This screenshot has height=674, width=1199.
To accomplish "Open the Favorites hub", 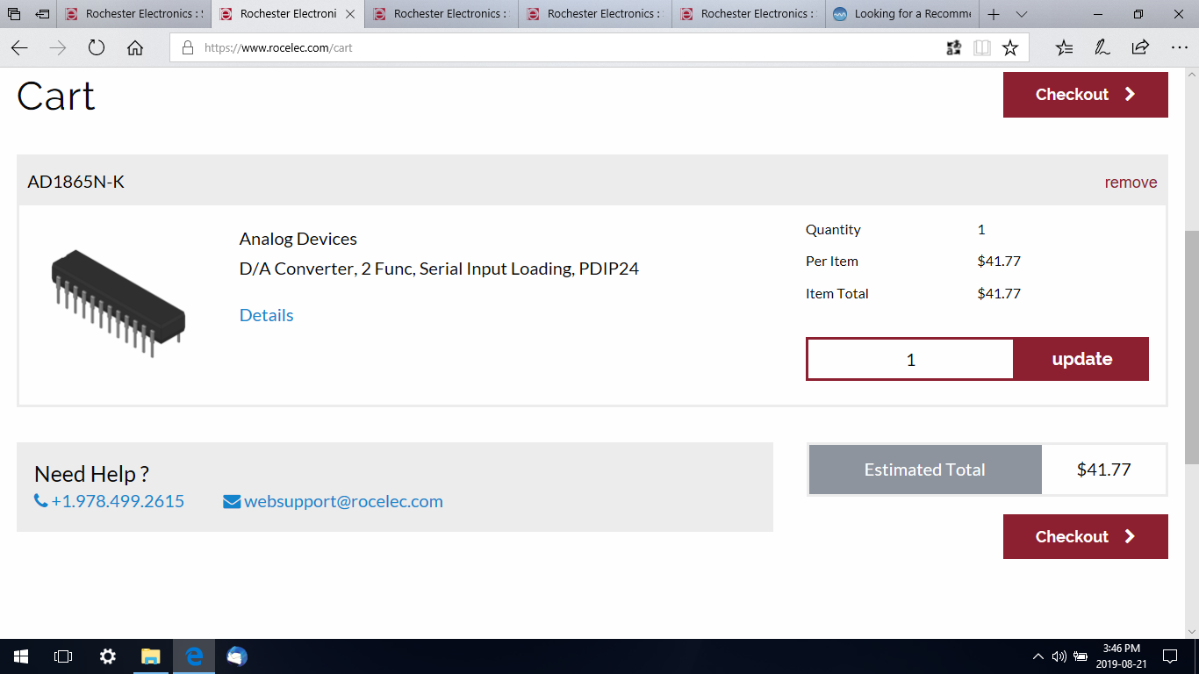I will (x=1064, y=48).
